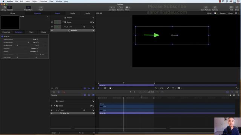Adjust the Stroke Length slider
This screenshot has width=241, height=135.
click(x=28, y=42)
